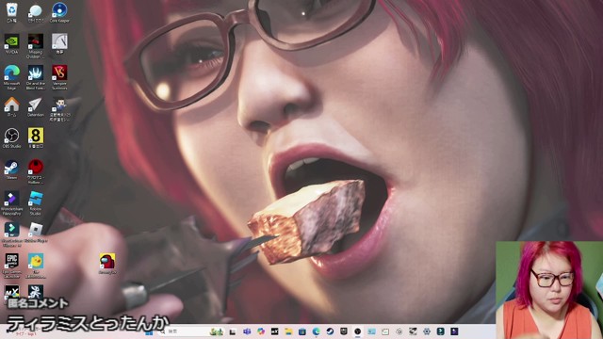Open the Epic Games Launcher shortcut

[x=12, y=266]
